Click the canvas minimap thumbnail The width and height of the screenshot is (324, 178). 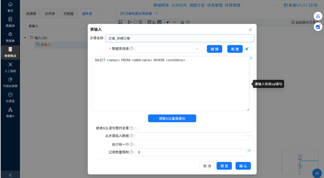click(x=300, y=161)
